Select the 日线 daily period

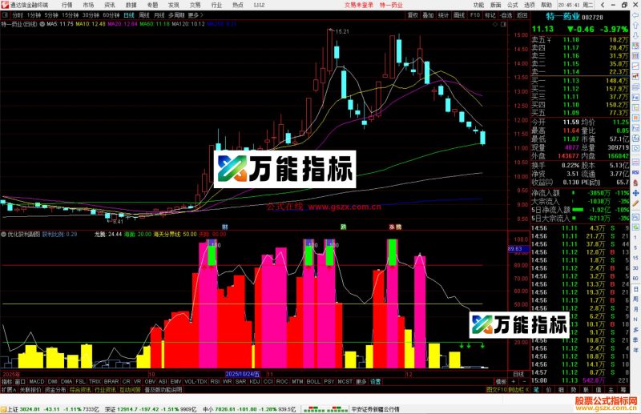pos(129,15)
